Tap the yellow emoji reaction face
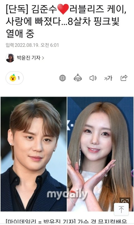This screenshot has width=134, height=225. tap(13, 78)
